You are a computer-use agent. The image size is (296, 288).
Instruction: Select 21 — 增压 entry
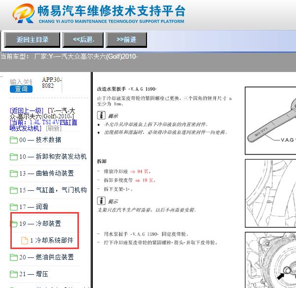point(34,274)
